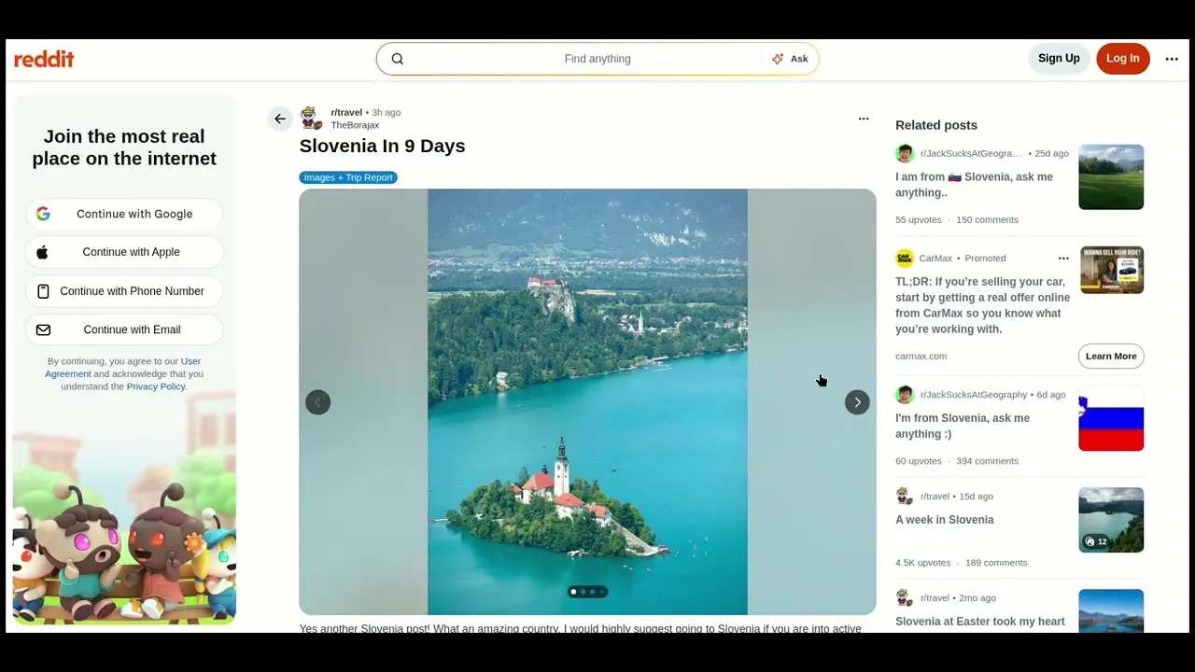Open the top-right more options menu
The width and height of the screenshot is (1195, 672).
point(1172,59)
